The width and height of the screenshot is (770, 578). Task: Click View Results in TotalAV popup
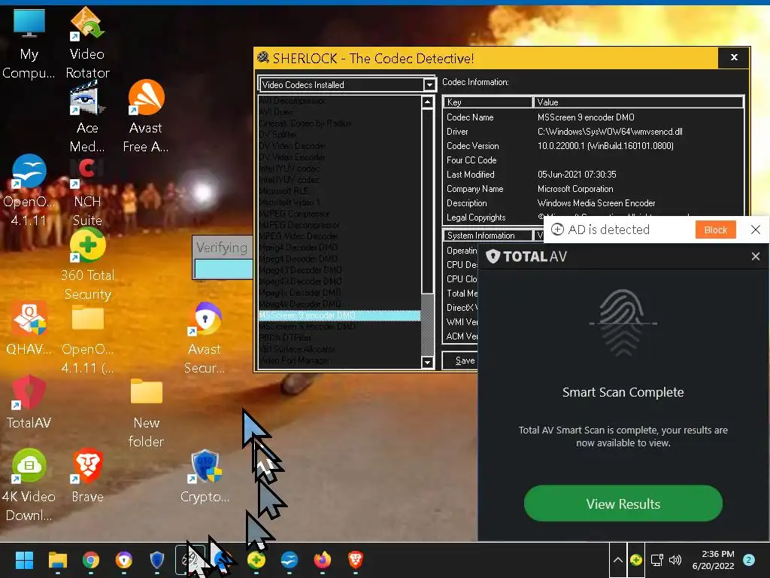pyautogui.click(x=623, y=503)
